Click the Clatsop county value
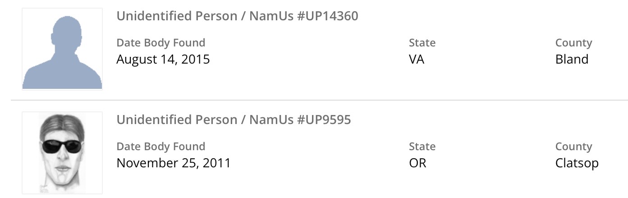The height and width of the screenshot is (198, 628). point(577,163)
